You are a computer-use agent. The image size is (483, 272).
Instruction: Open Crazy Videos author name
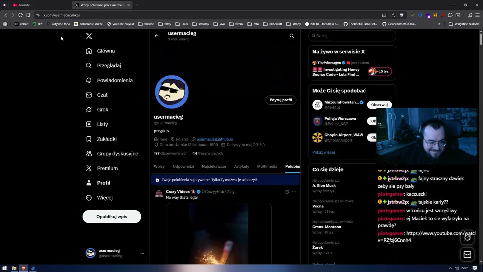point(178,192)
